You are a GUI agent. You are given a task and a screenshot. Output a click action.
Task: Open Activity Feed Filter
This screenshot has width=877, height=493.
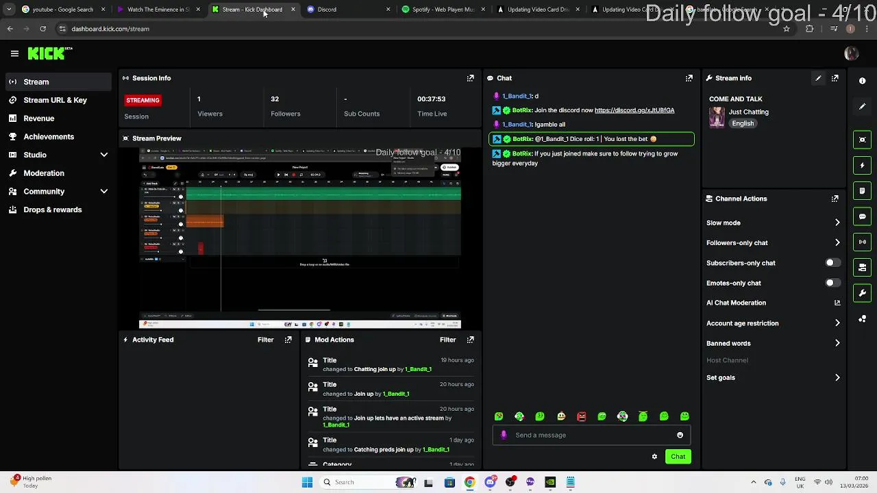(x=265, y=340)
